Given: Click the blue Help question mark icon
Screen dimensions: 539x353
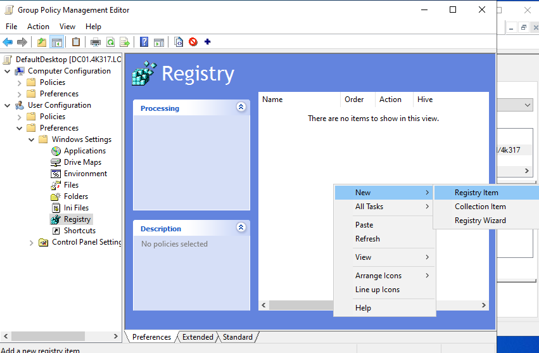Looking at the screenshot, I should point(144,42).
